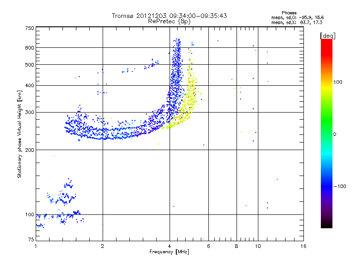Click the y-axis tick label "400"
The image size is (357, 268).
tap(29, 85)
